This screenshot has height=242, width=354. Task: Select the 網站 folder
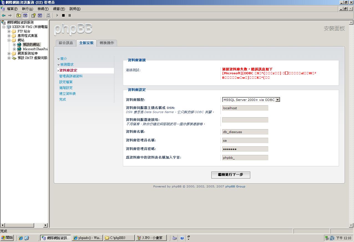click(21, 40)
